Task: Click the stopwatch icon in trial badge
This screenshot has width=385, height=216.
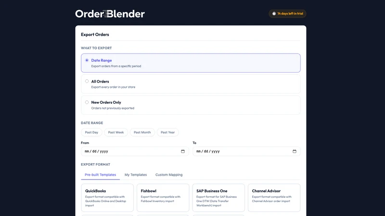Action: [x=274, y=14]
